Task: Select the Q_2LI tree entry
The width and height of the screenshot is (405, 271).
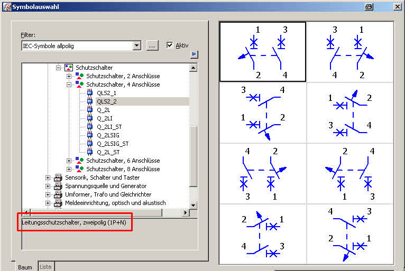Action: coord(105,118)
